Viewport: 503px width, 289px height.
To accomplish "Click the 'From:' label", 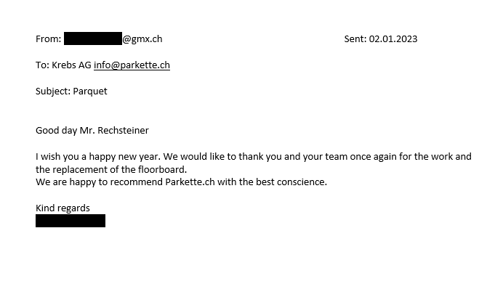I will coord(48,38).
